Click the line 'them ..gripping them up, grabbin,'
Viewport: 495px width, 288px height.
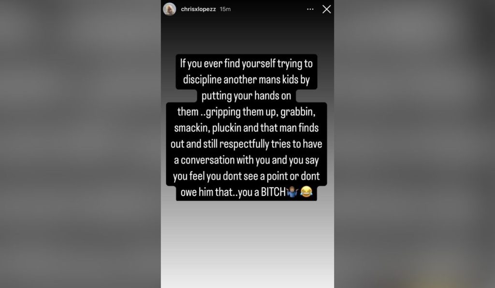point(246,112)
